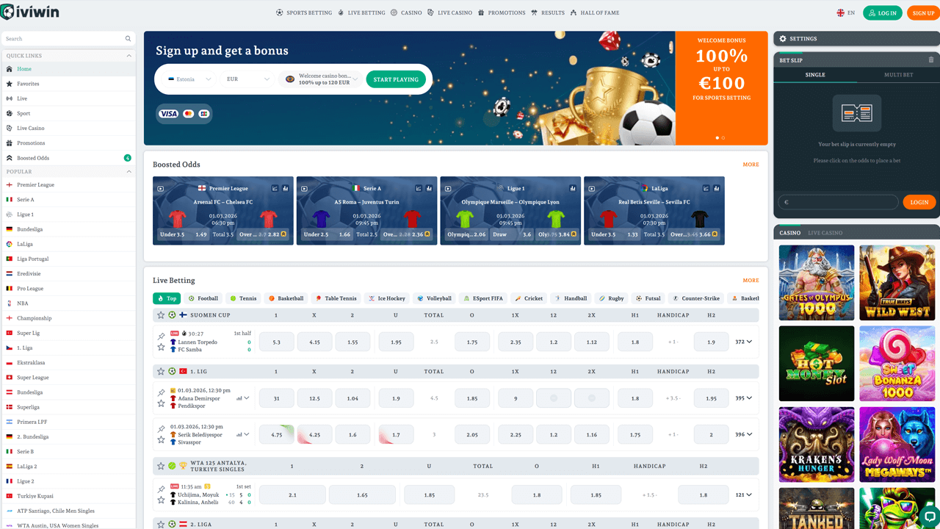The image size is (940, 529).
Task: Click the green Log In button
Action: coord(882,12)
